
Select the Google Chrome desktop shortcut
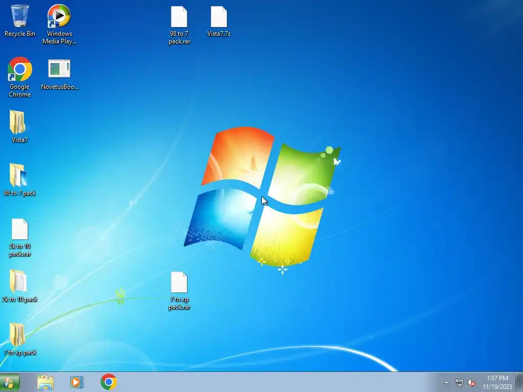point(20,78)
